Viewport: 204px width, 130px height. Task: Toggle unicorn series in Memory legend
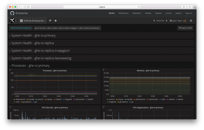pyautogui.click(x=111, y=99)
